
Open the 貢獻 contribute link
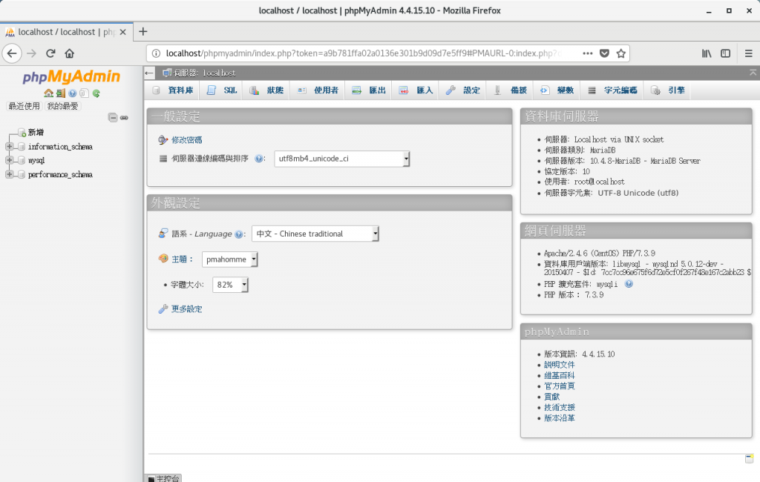551,397
